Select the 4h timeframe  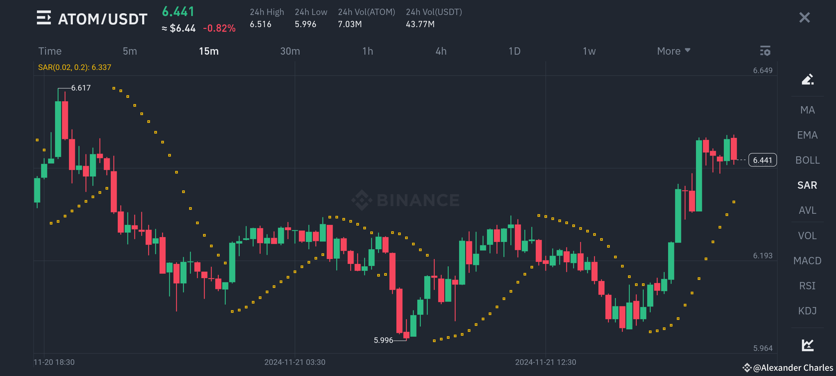[441, 51]
